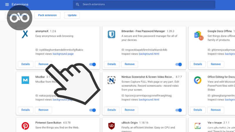Select the Bitwarden extension ID text
This screenshot has width=235, height=132.
(144, 50)
